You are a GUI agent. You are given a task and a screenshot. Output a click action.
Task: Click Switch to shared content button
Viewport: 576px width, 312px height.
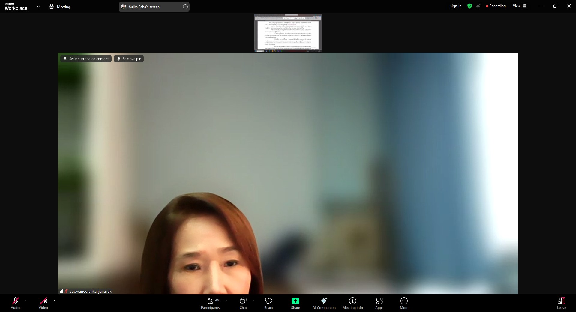86,59
